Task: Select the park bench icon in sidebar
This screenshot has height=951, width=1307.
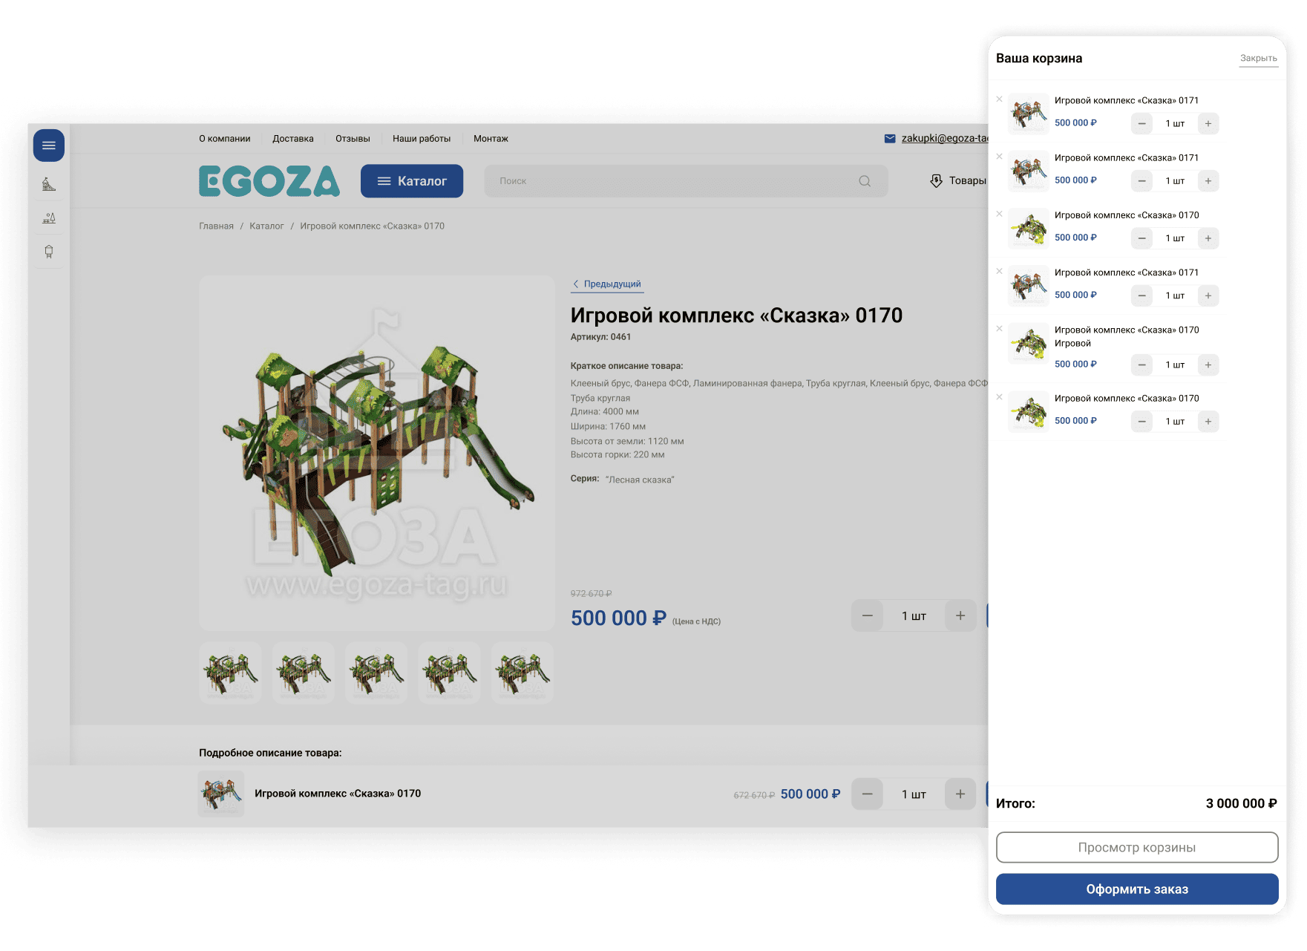Action: [48, 218]
